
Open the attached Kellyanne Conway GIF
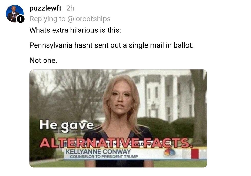(x=118, y=118)
